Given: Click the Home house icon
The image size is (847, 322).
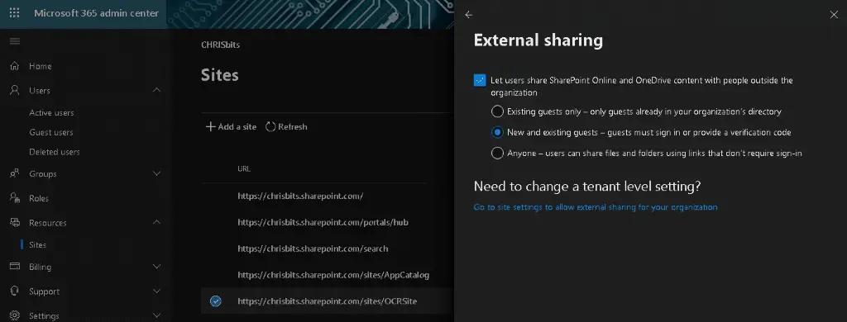Looking at the screenshot, I should [x=15, y=66].
